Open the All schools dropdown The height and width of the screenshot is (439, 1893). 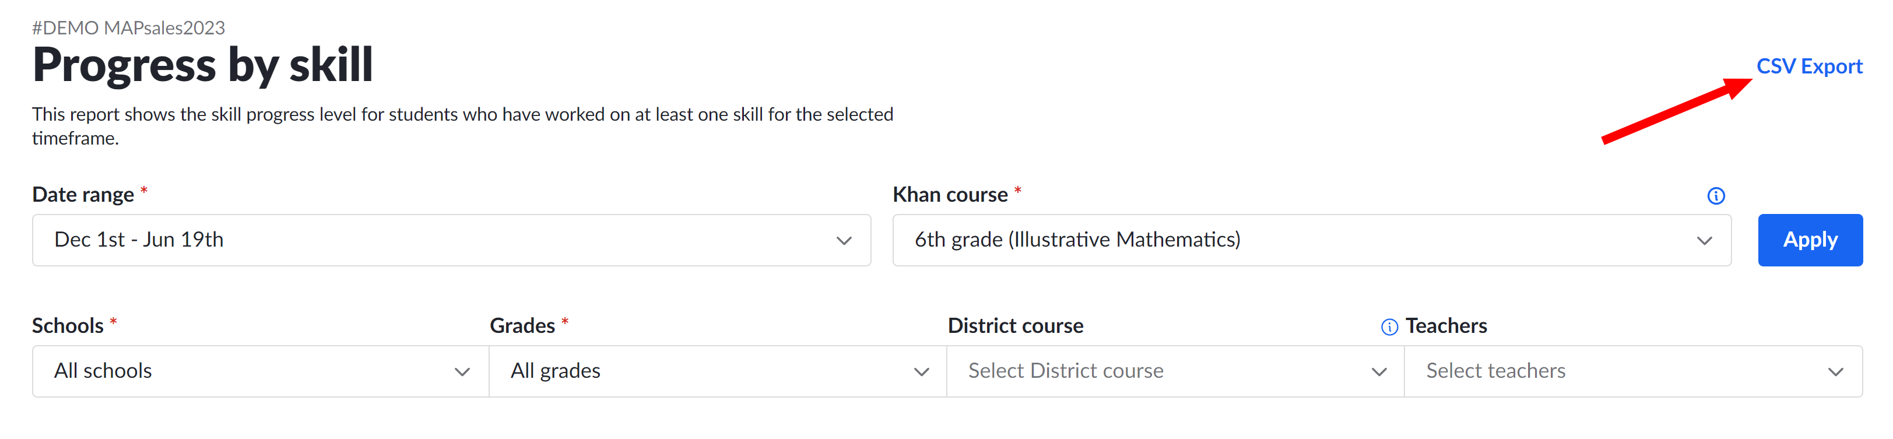click(x=261, y=371)
